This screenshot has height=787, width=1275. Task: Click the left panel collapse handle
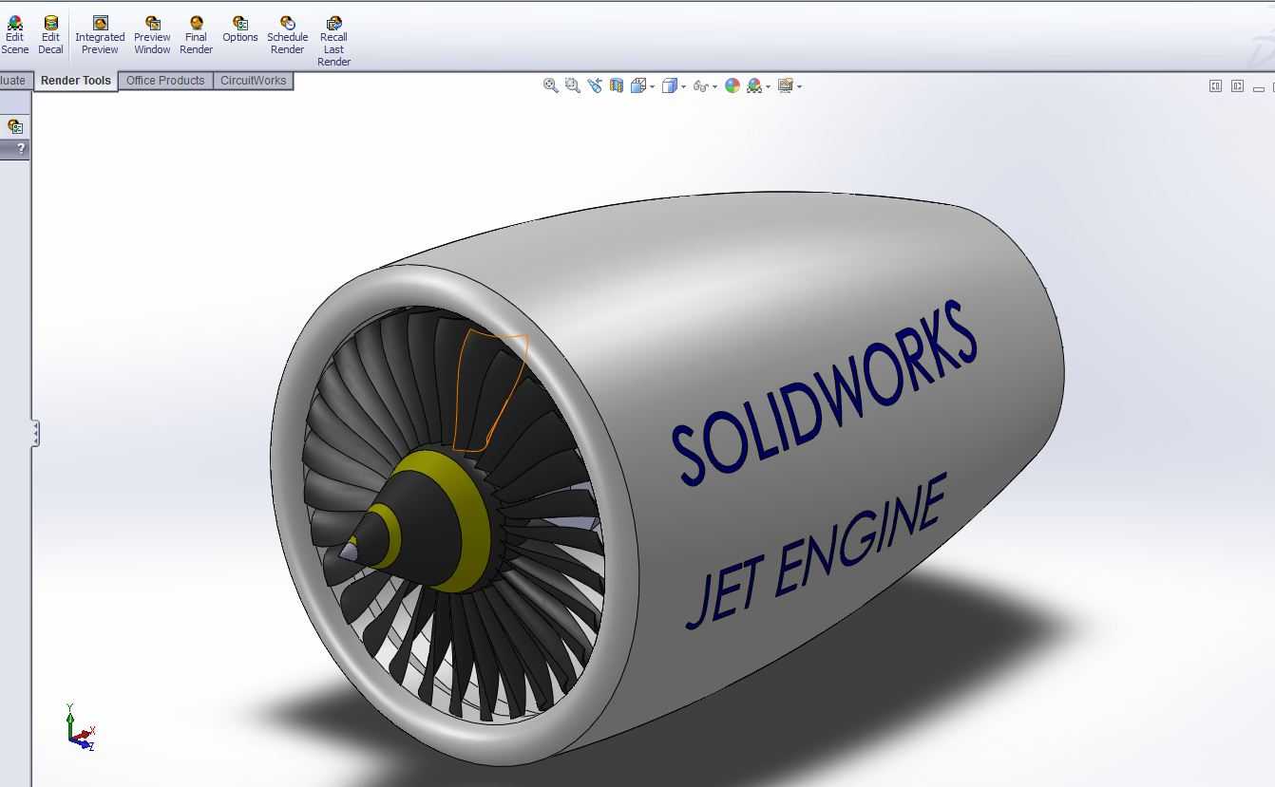pyautogui.click(x=35, y=433)
